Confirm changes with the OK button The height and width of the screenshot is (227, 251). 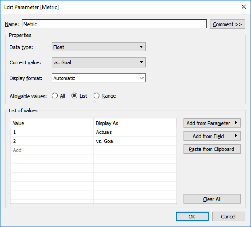tap(192, 216)
